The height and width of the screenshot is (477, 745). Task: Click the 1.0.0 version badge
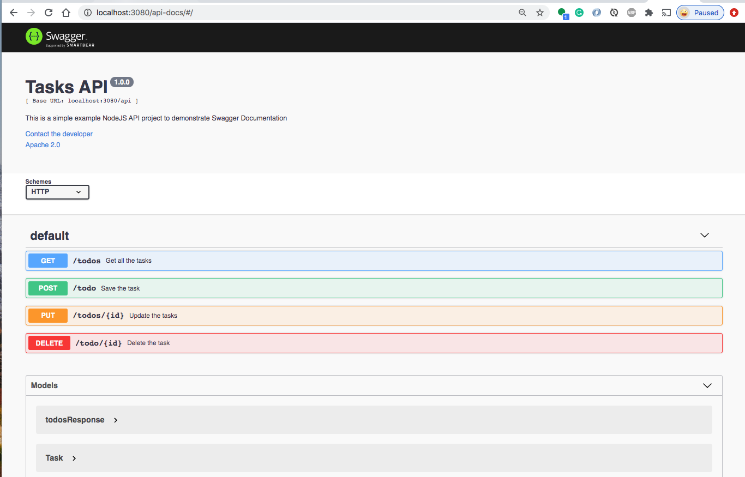(122, 82)
